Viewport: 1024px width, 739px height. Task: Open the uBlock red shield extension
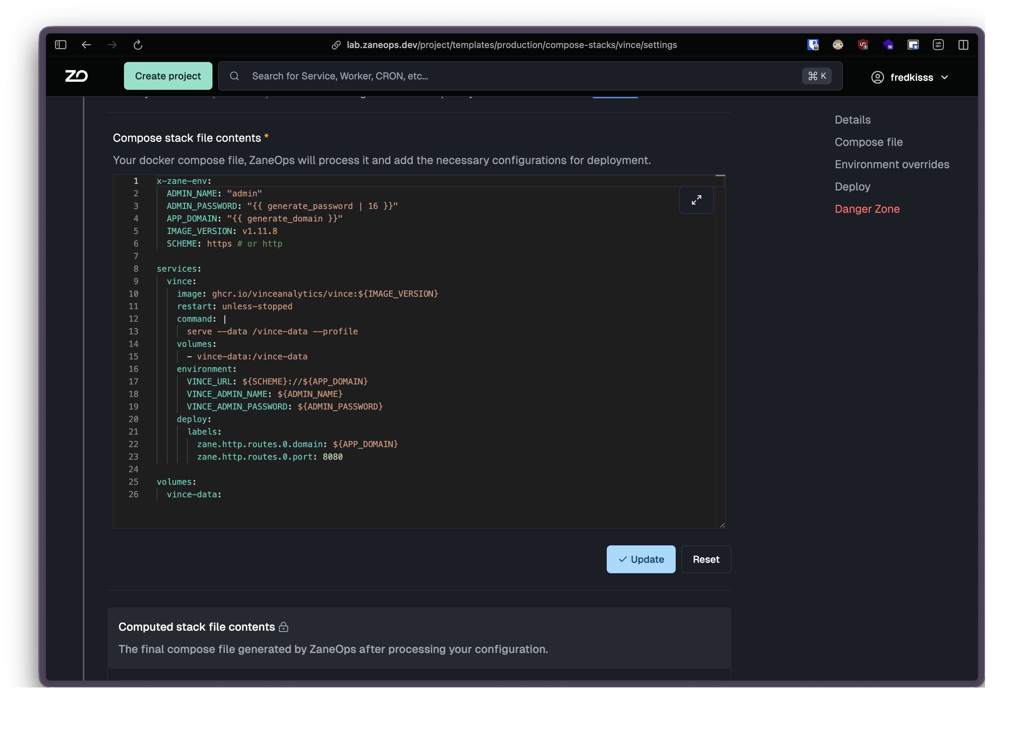click(863, 45)
